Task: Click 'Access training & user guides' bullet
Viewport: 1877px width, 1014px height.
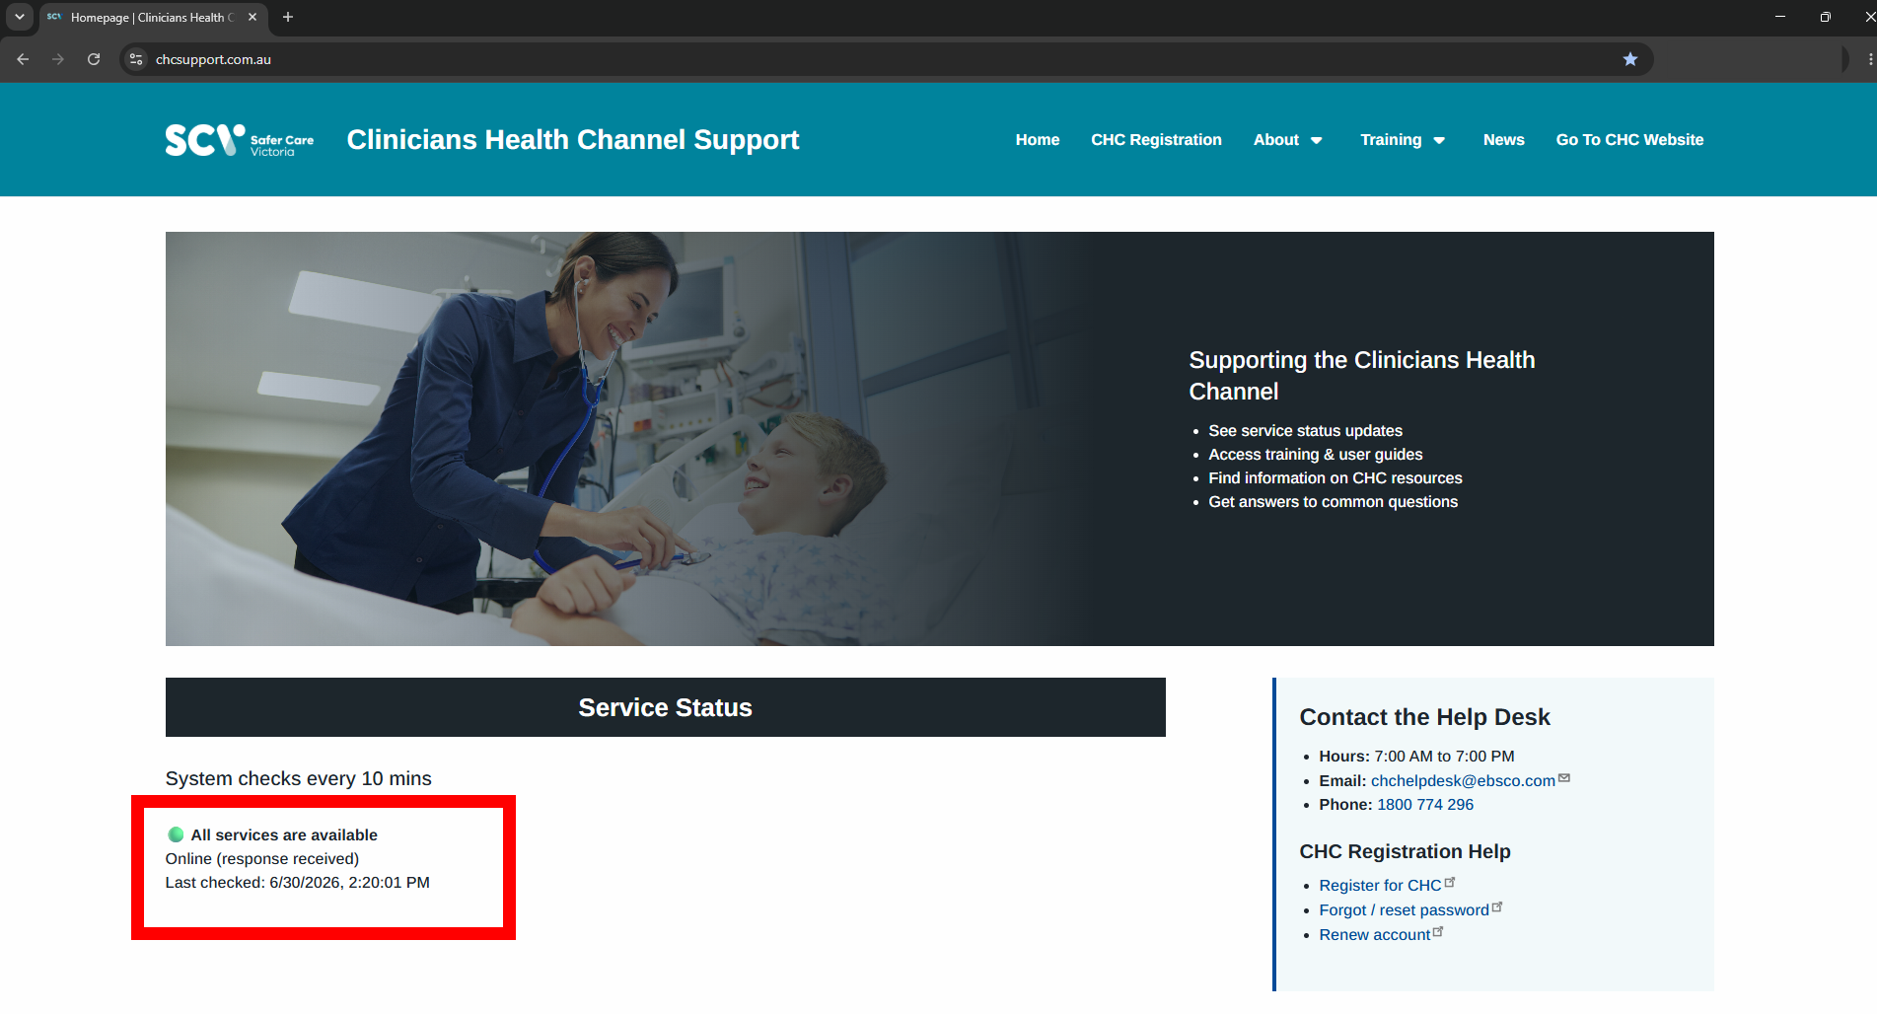Action: click(x=1316, y=455)
